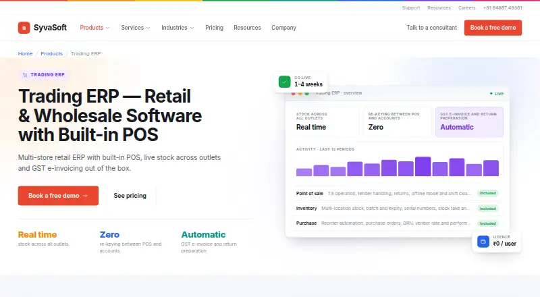Open the Resources link in top bar
Screen dimensions: 540x297
click(439, 7)
